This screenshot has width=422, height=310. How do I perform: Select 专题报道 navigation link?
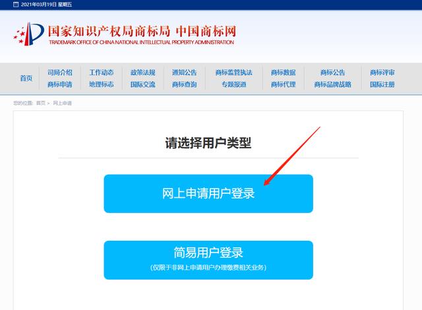coord(234,84)
